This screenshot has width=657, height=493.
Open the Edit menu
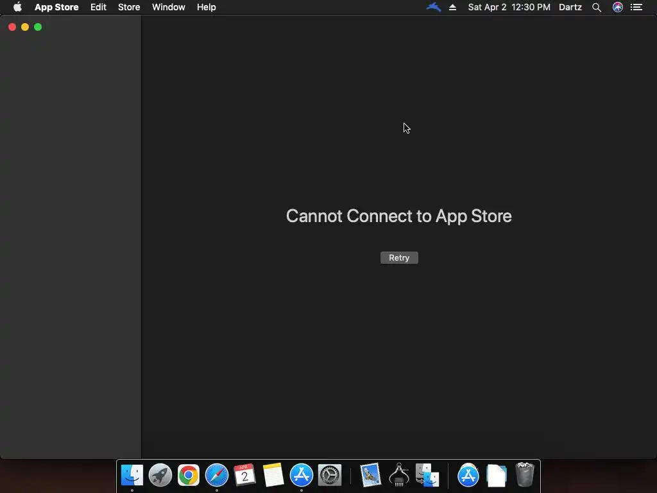pyautogui.click(x=98, y=7)
